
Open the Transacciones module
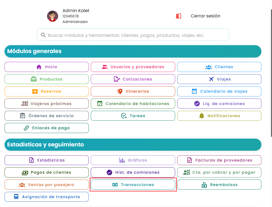133,185
